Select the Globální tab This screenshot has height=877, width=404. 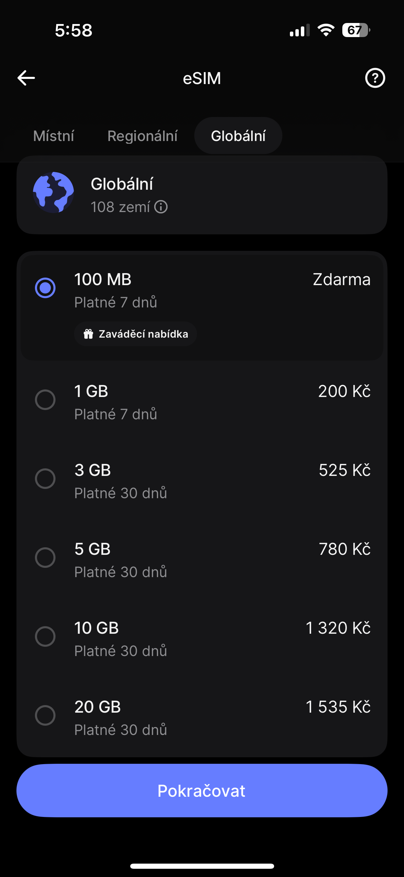(238, 136)
